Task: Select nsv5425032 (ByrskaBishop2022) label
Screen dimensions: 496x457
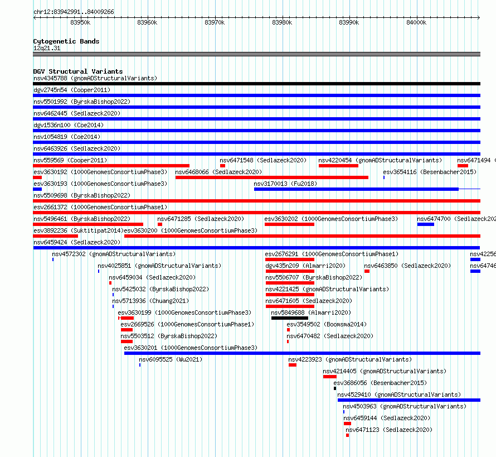Action: click(161, 289)
